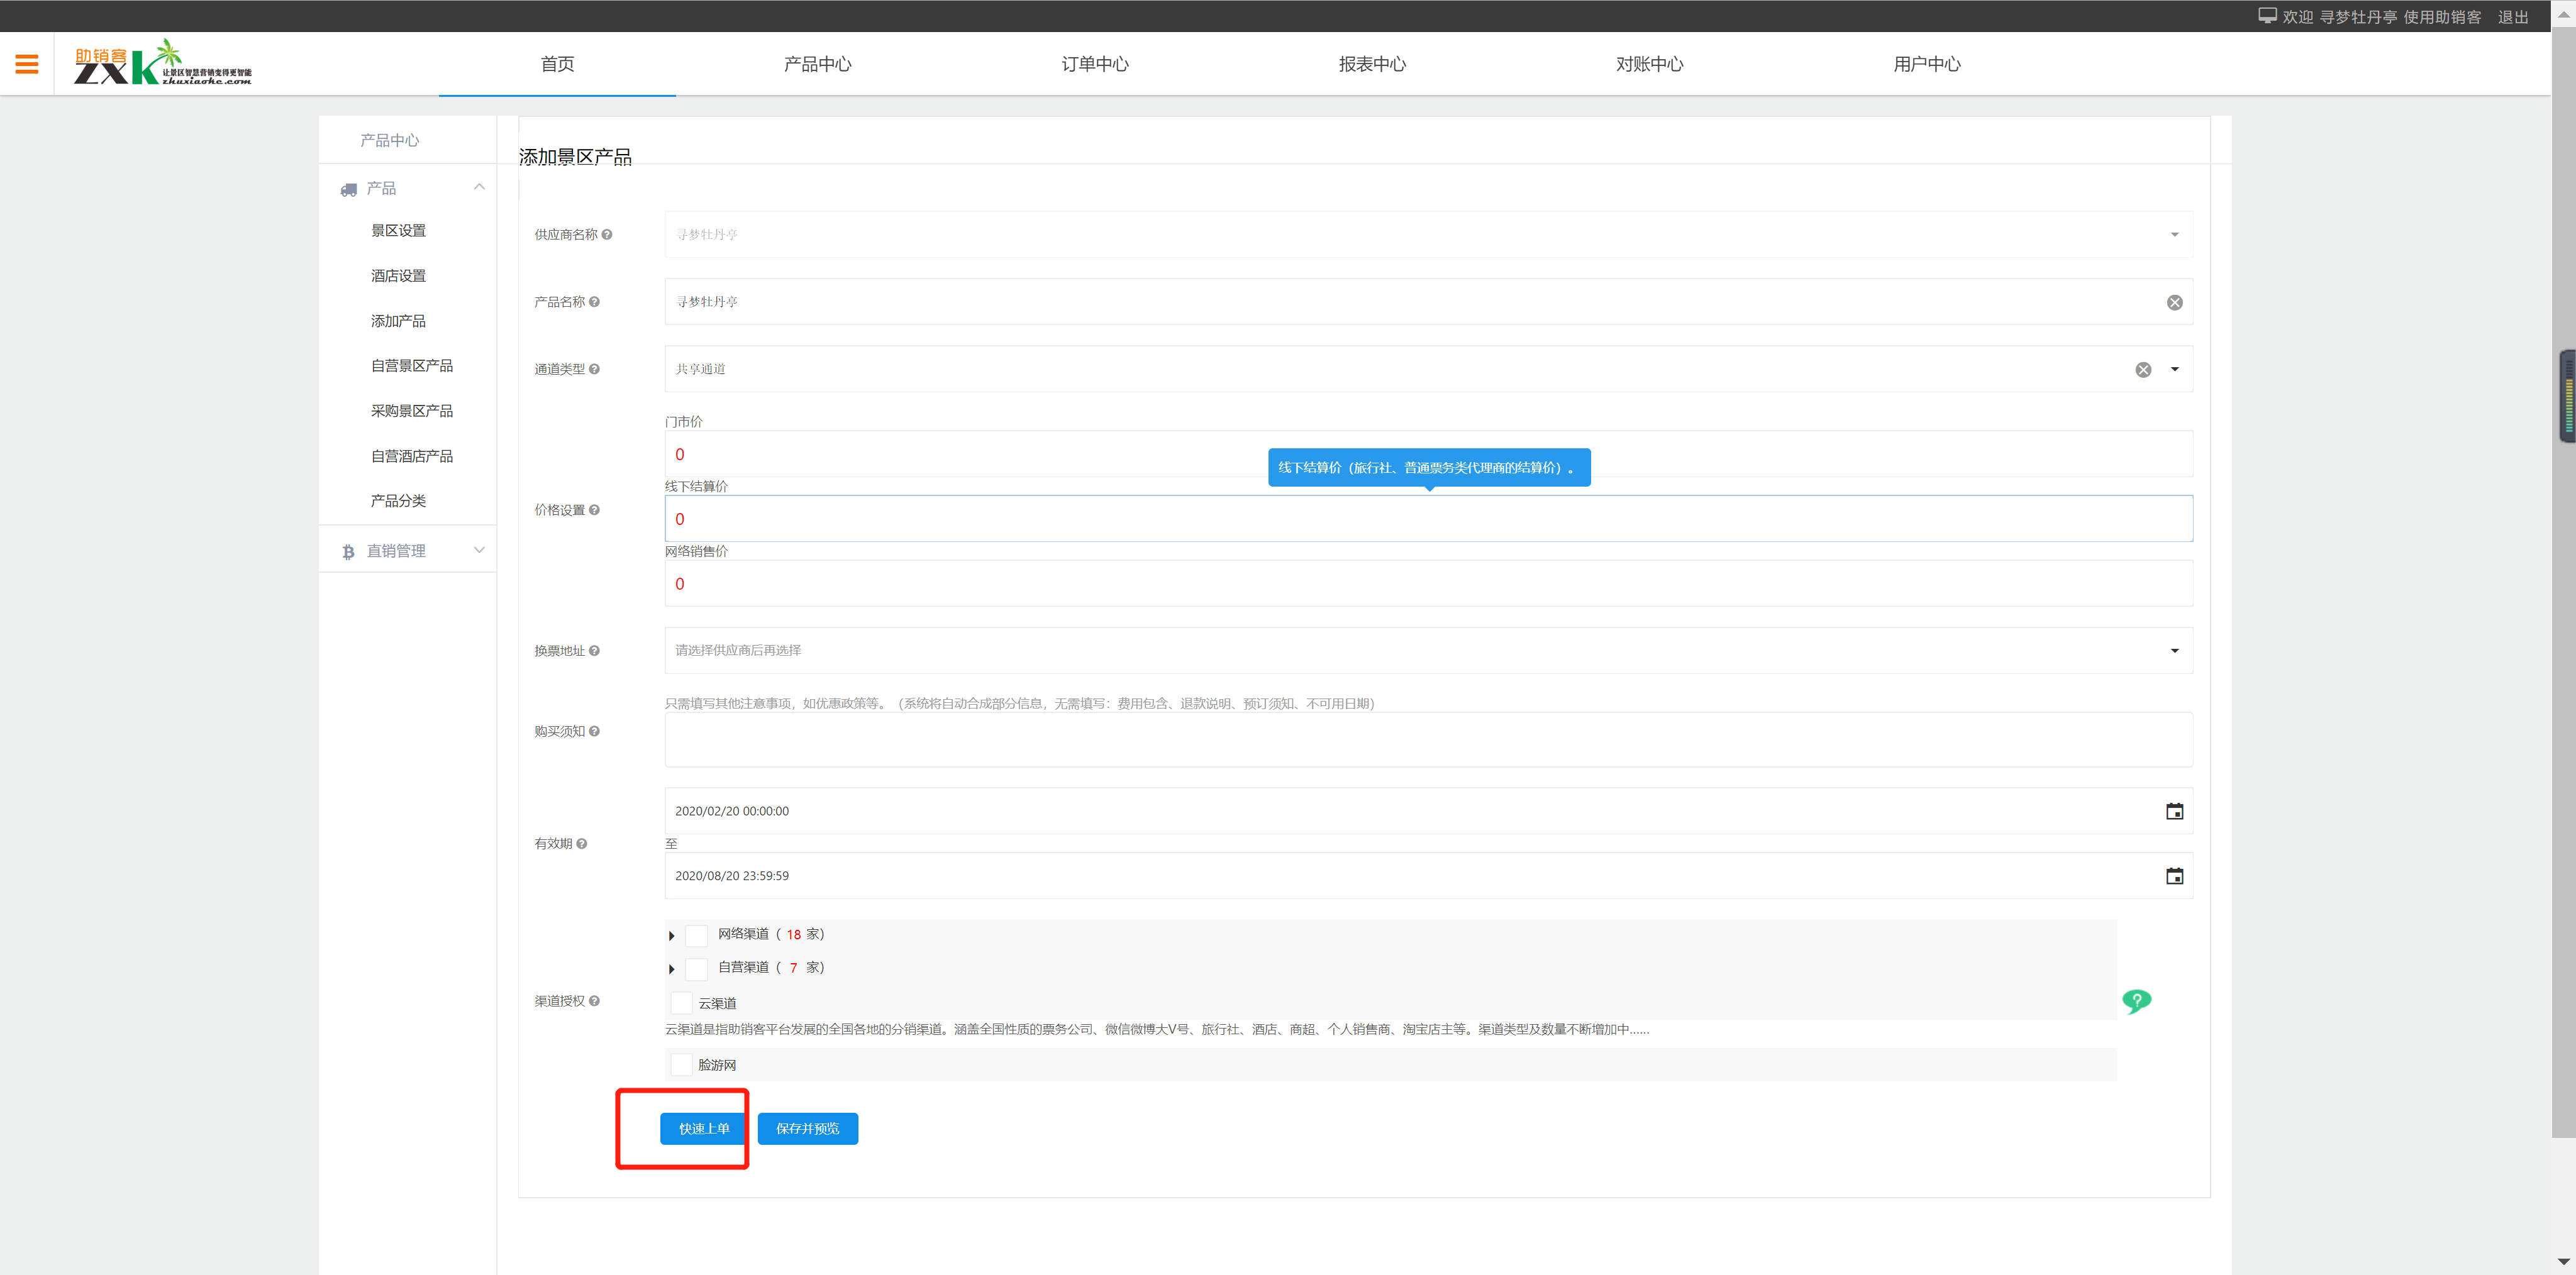This screenshot has width=2576, height=1275.
Task: Open calendar icon for start date
Action: click(x=2174, y=811)
